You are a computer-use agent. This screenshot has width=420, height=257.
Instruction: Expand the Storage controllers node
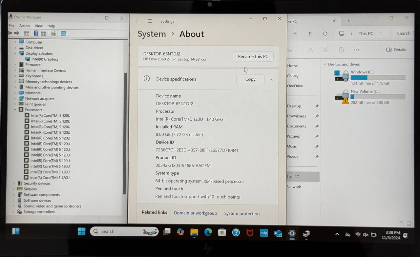click(x=13, y=212)
